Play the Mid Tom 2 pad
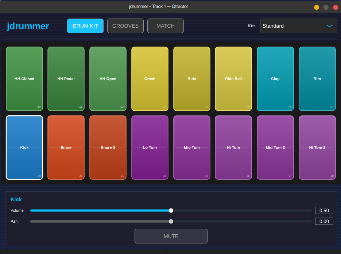 click(x=275, y=147)
